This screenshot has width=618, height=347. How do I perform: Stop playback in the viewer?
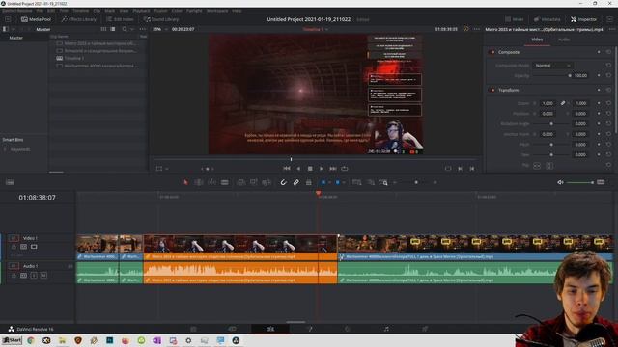coord(310,169)
